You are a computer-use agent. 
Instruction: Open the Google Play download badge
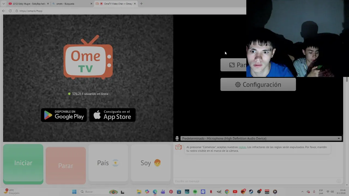(64, 115)
